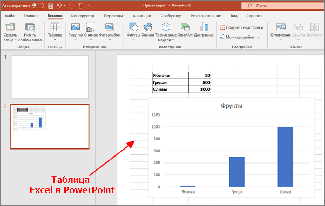Click the Снимок screenshot icon
The height and width of the screenshot is (206, 325).
91,27
